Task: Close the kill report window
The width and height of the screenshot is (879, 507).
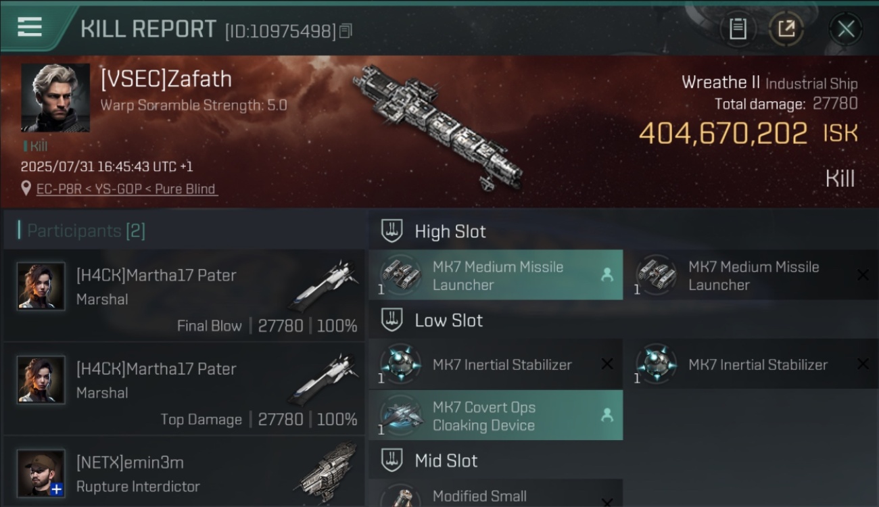Action: [845, 29]
